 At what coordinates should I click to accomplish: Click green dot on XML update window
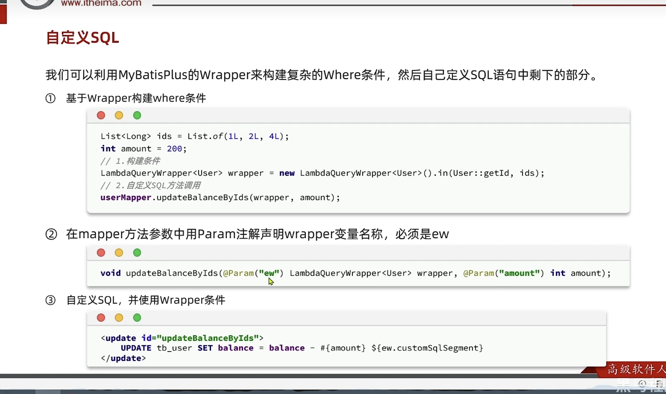[x=137, y=318]
